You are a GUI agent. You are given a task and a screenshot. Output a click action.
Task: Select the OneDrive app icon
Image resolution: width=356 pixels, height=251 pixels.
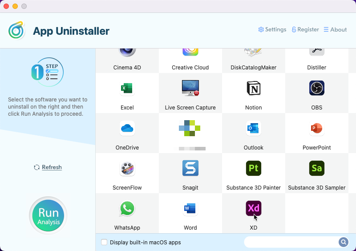(127, 128)
